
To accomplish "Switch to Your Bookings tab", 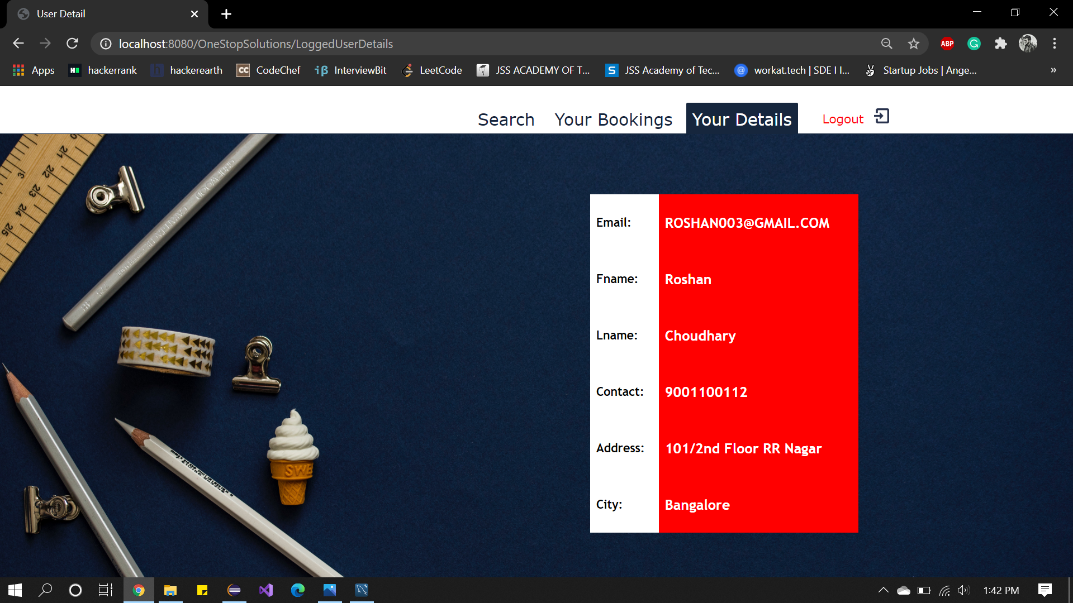I will pos(613,119).
